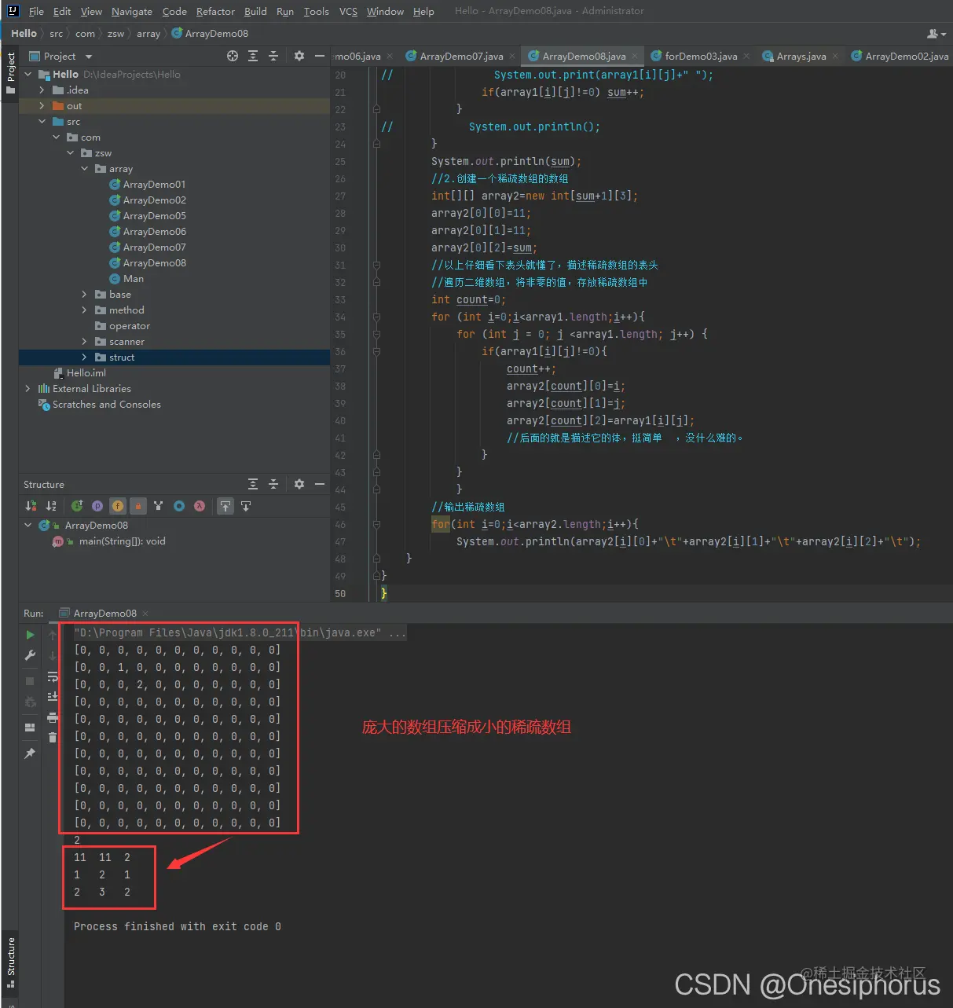This screenshot has width=953, height=1008.
Task: Toggle show anonymous classes in Structure
Action: [x=179, y=506]
